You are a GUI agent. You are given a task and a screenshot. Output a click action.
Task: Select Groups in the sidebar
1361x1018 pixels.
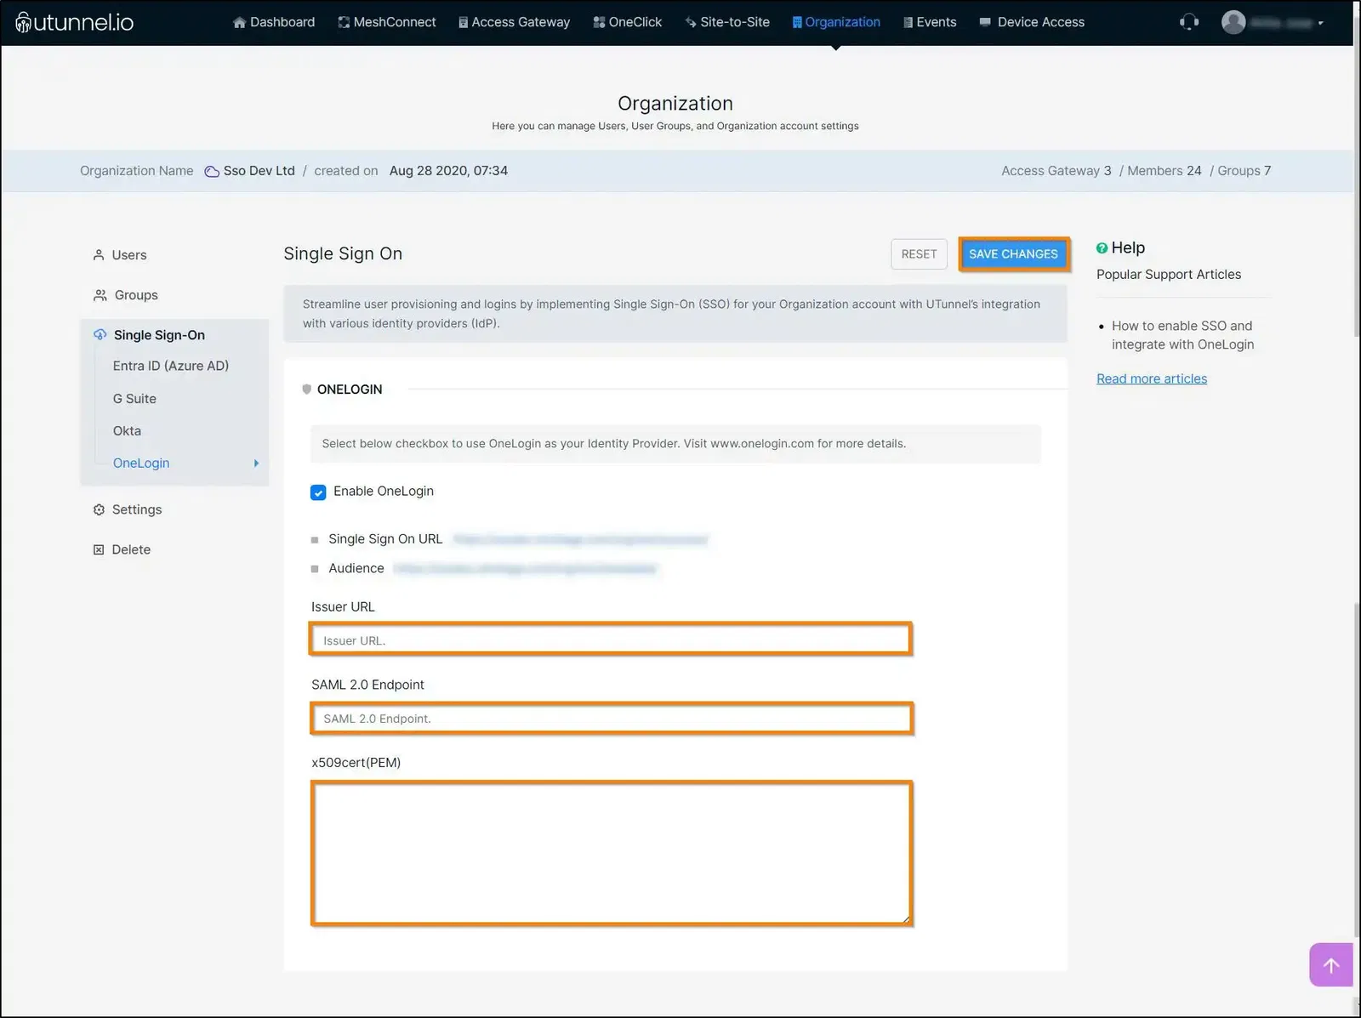(136, 295)
